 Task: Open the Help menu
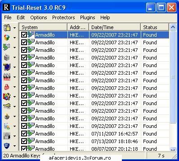tap(105, 17)
